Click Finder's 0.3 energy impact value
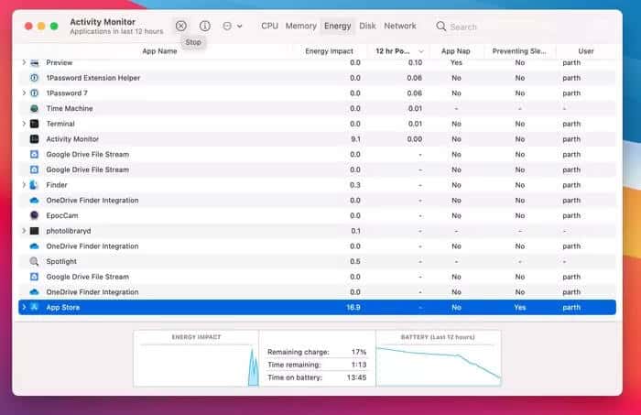The width and height of the screenshot is (641, 415). click(x=355, y=185)
